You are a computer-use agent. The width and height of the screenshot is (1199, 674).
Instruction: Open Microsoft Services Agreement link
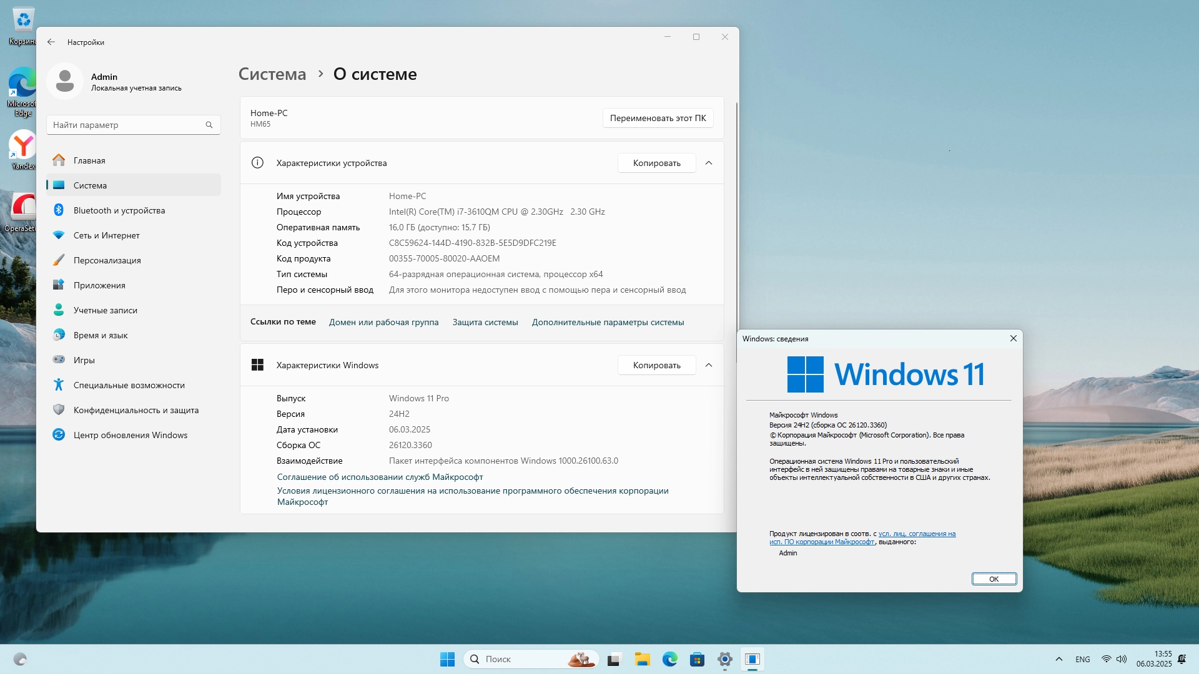380,477
